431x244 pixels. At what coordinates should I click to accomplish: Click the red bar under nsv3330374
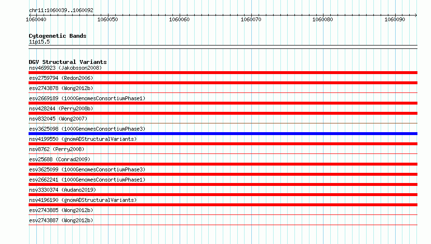[223, 195]
